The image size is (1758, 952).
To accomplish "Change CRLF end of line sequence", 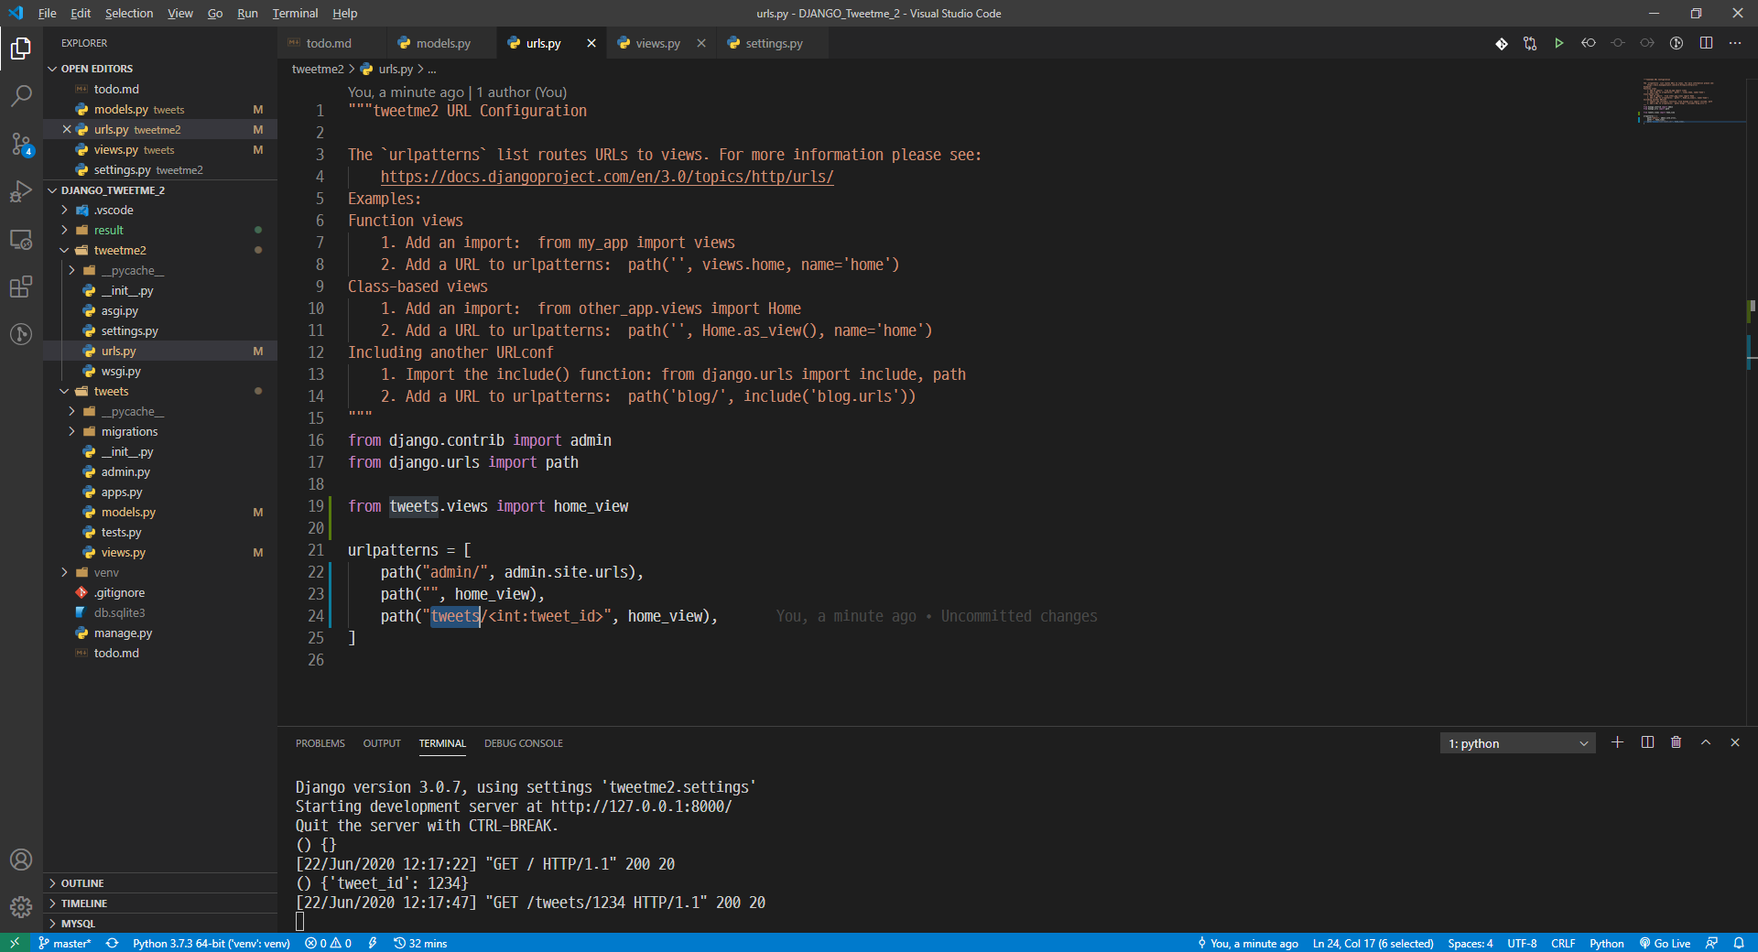I will point(1563,943).
